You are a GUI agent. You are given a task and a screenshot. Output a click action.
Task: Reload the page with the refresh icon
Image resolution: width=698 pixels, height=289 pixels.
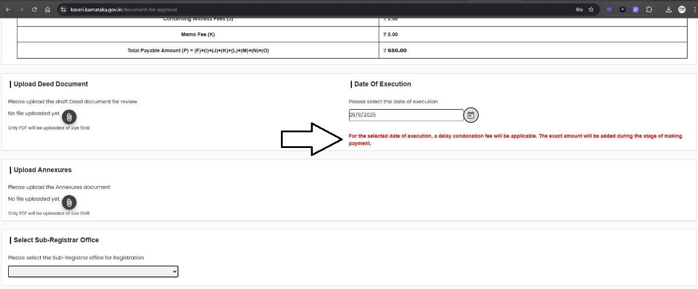pyautogui.click(x=34, y=10)
